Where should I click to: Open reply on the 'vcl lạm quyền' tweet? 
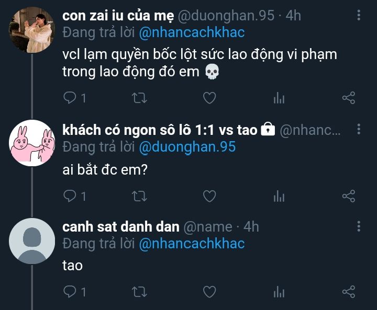(70, 98)
